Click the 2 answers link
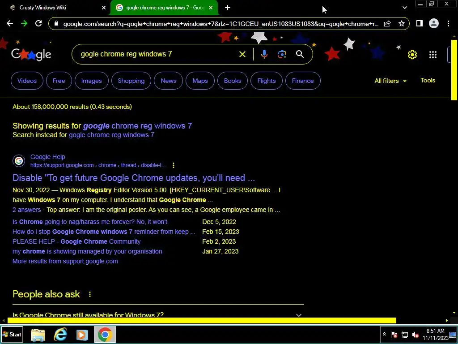The image size is (458, 344). (26, 210)
